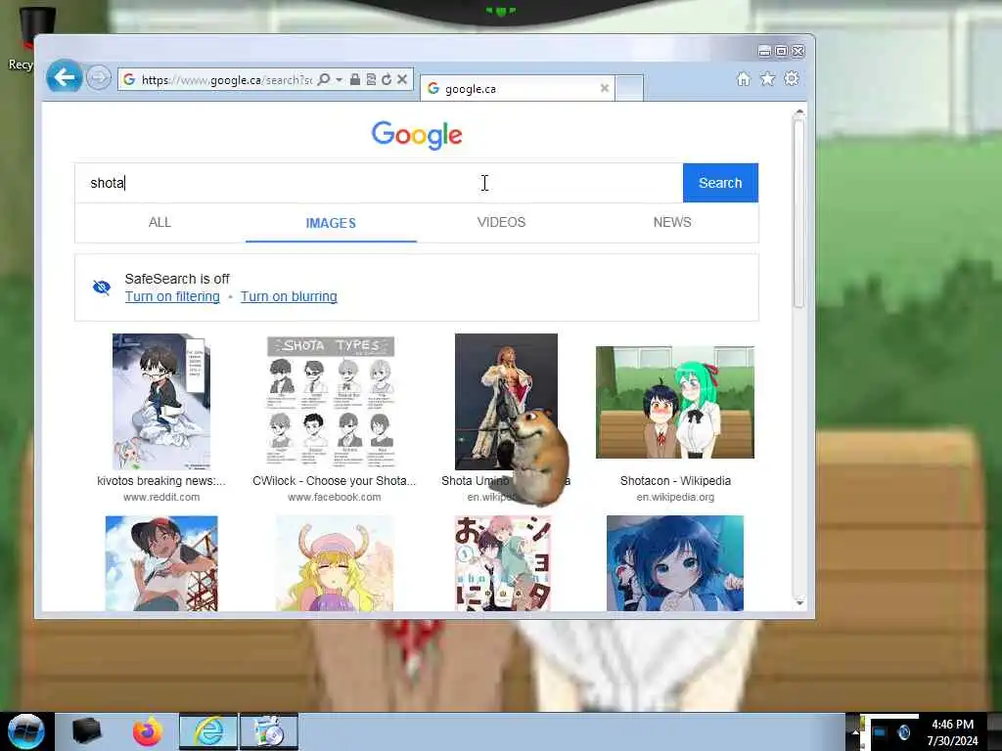Refresh the page with the reload icon
This screenshot has width=1002, height=751.
386,79
